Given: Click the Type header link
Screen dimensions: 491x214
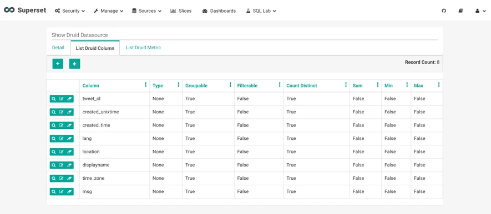Looking at the screenshot, I should [158, 86].
